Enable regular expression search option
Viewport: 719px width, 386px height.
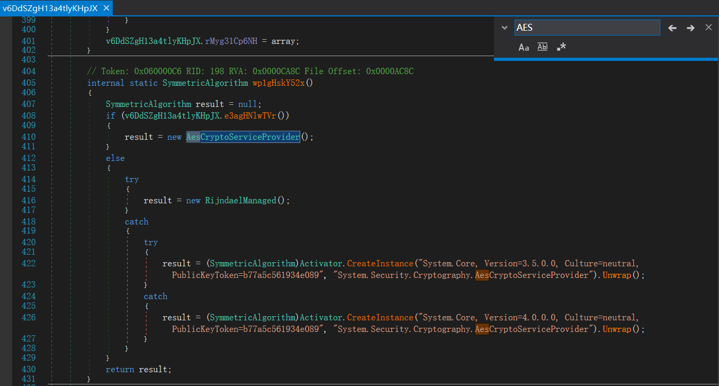pos(562,47)
